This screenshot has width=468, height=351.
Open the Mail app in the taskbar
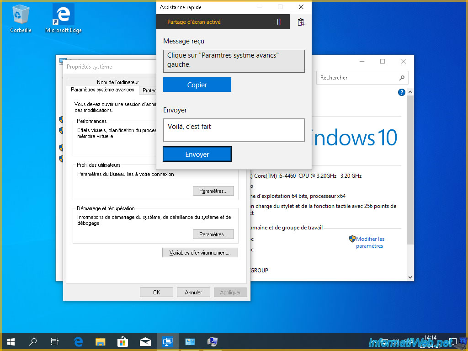click(145, 341)
